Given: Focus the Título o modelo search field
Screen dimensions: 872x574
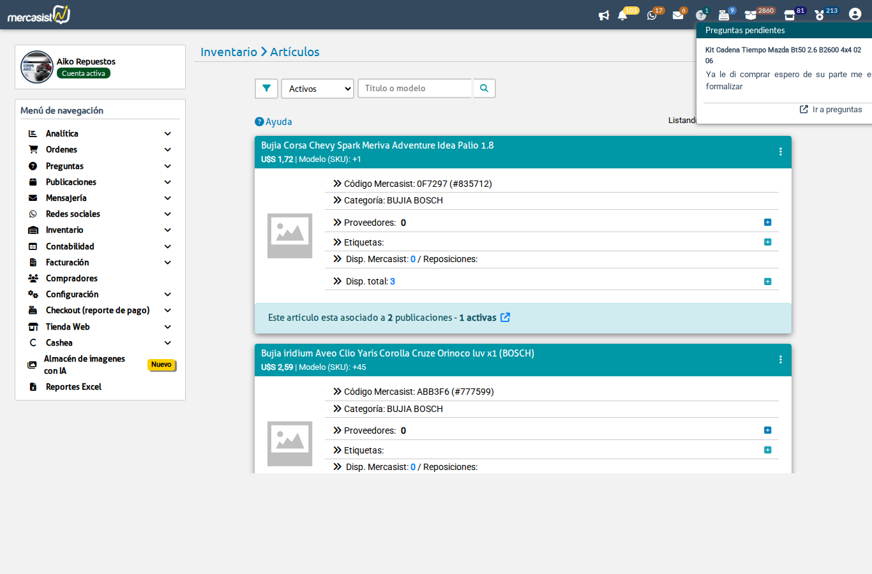Looking at the screenshot, I should click(415, 89).
